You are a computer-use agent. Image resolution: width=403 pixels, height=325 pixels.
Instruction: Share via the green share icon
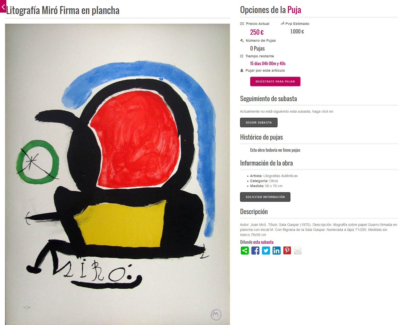(x=245, y=251)
